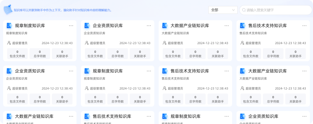Open the ellipsis menu of top-row 大数据产业链知识库
The height and width of the screenshot is (124, 313).
227,25
